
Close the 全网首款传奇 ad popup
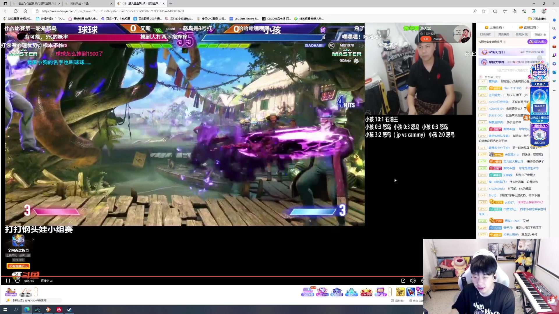tap(33, 240)
